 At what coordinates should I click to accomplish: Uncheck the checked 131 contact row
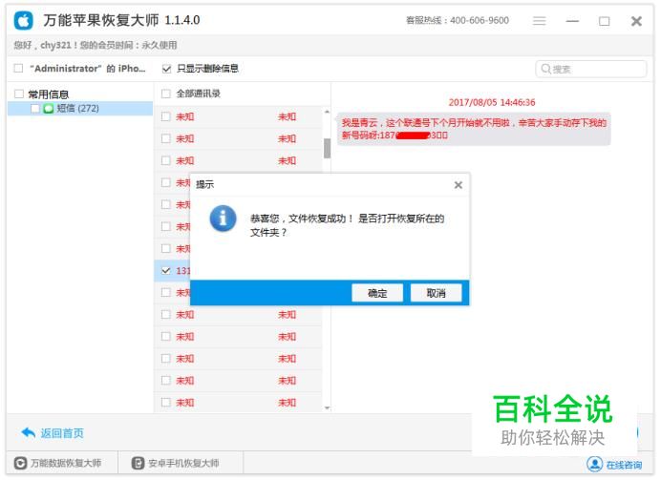pos(166,270)
